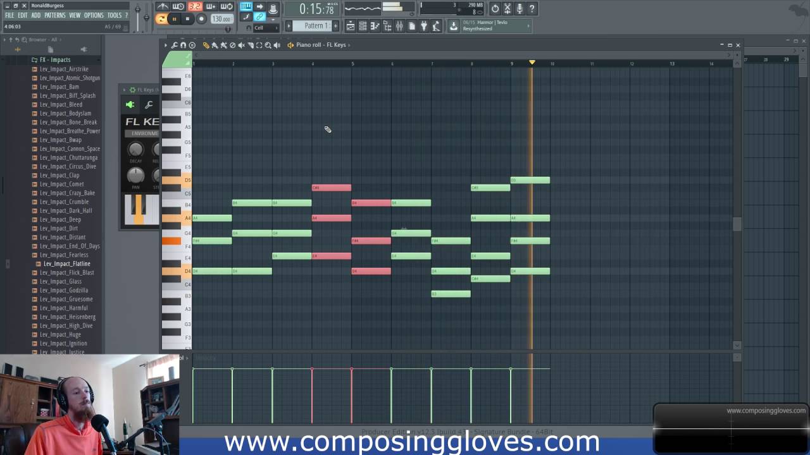The width and height of the screenshot is (810, 455).
Task: Select Lev_Impact_Godzilla sample in browser
Action: (x=64, y=290)
